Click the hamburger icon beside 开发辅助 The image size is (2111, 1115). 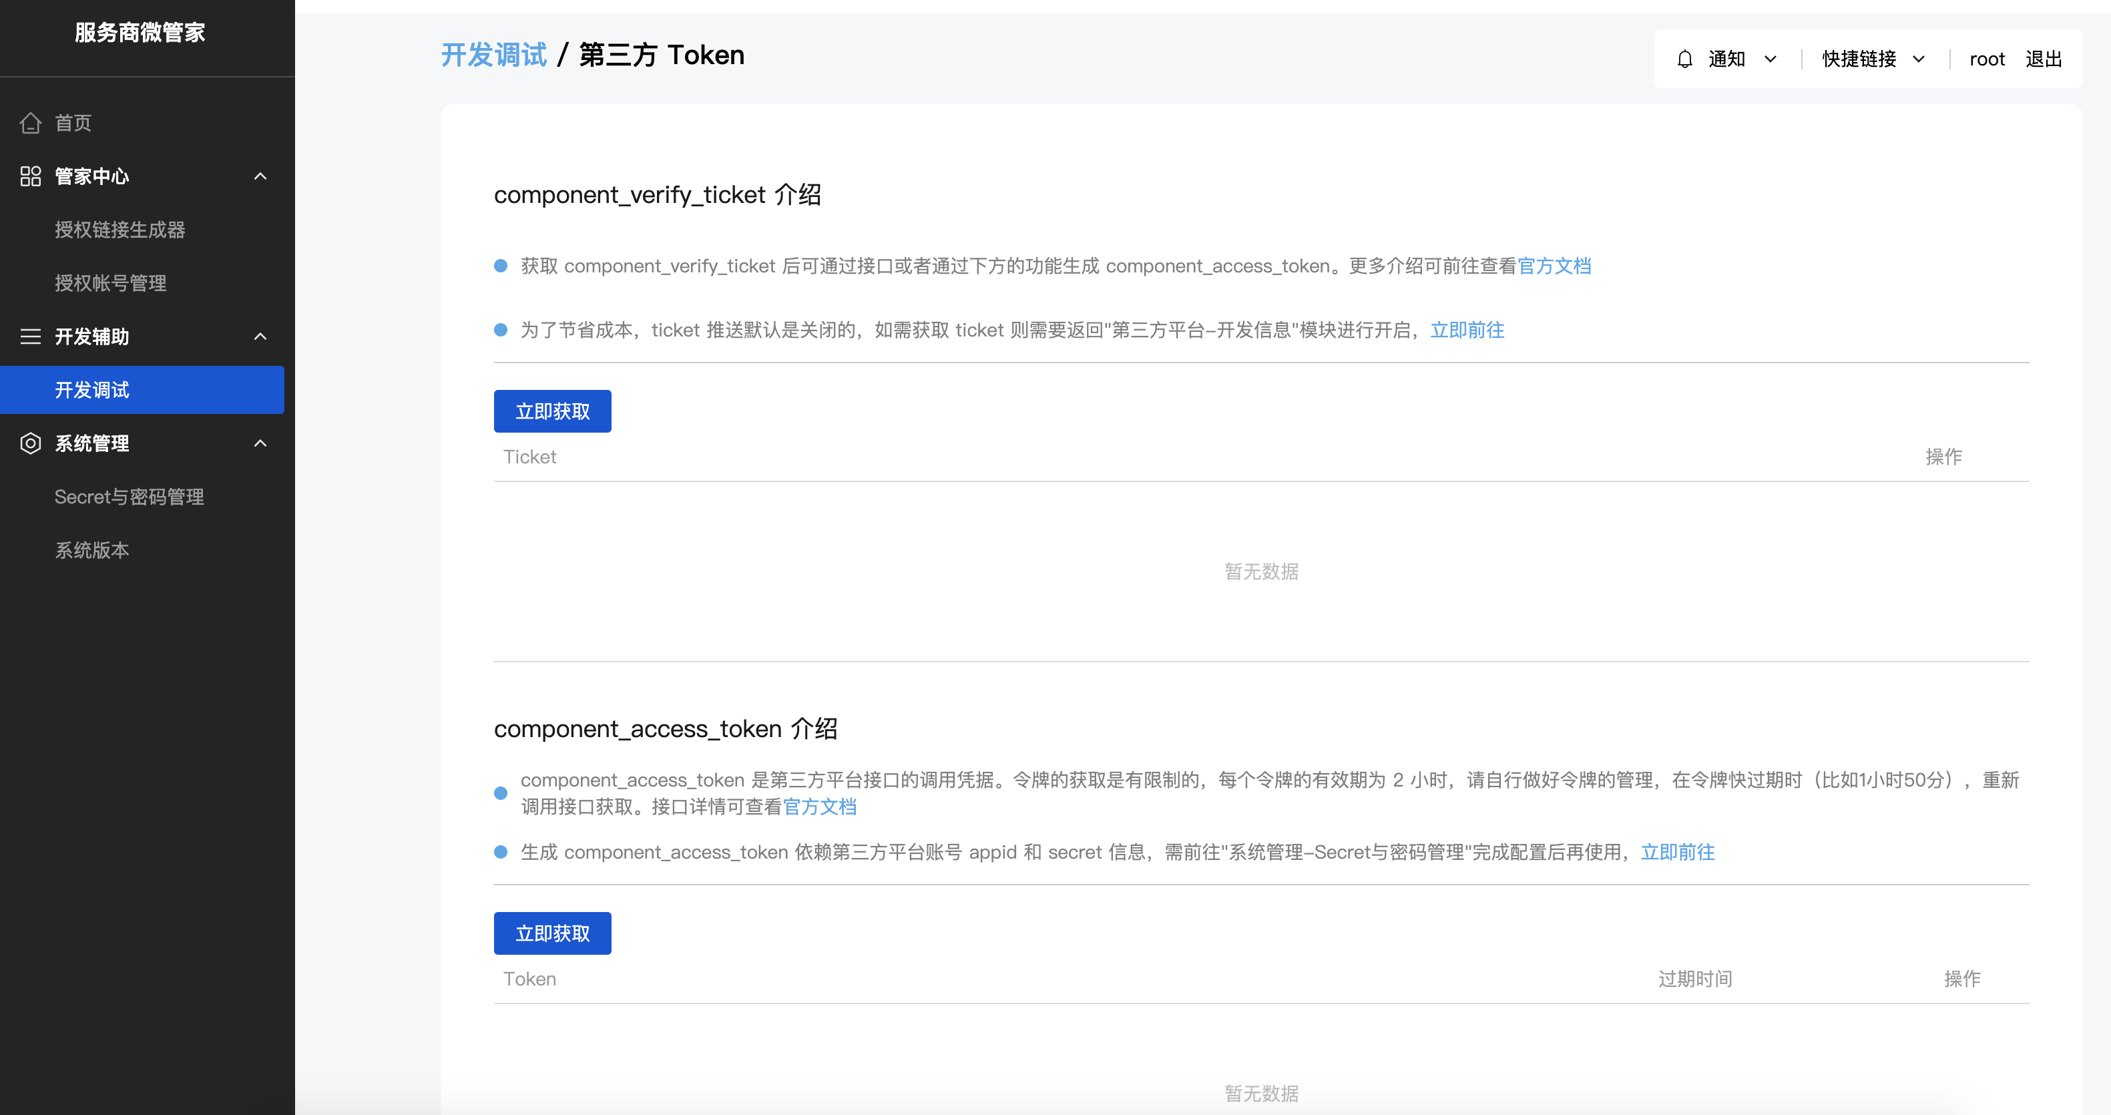click(x=30, y=337)
